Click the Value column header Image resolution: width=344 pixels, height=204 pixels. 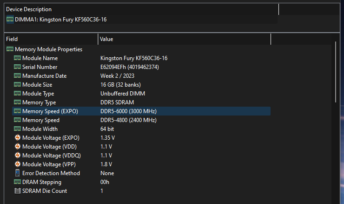point(184,39)
